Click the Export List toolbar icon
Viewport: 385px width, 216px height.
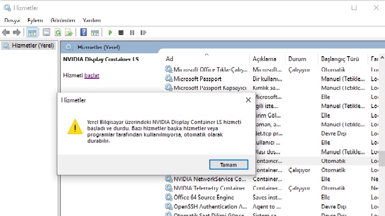(69, 33)
